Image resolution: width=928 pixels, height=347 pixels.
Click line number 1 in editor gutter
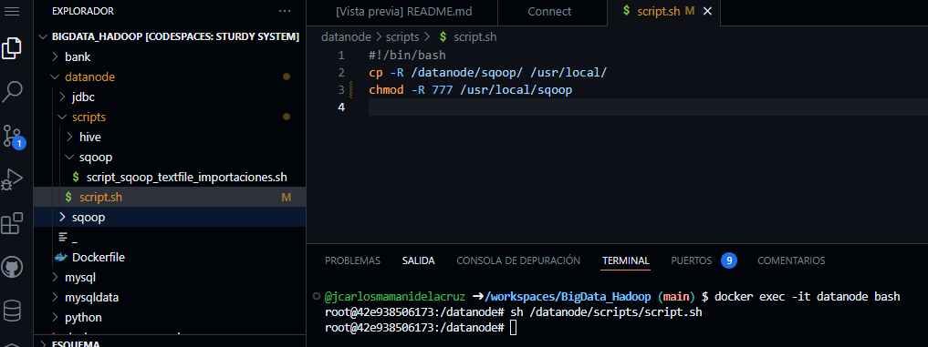(341, 56)
